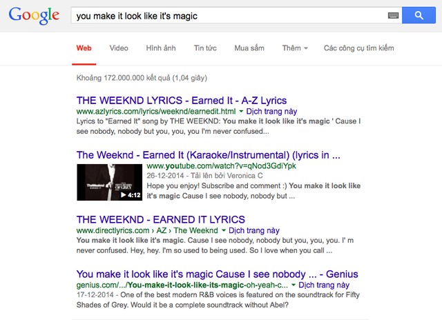Viewport: 442px width, 322px height.
Task: Open the Mua sắm tab
Action: 249,48
